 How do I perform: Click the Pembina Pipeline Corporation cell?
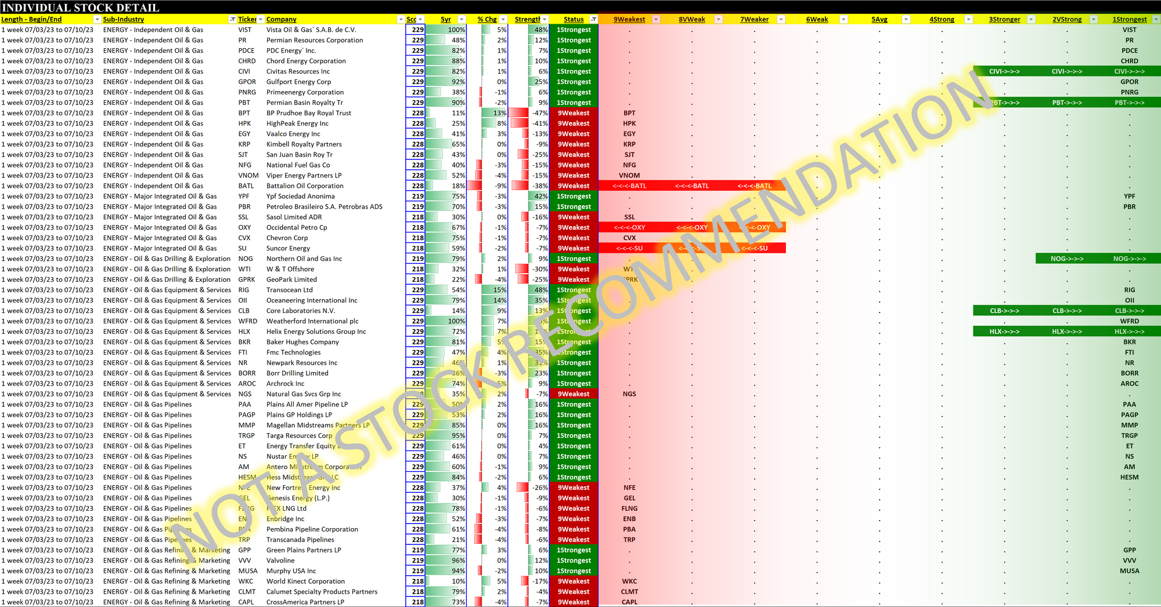click(x=335, y=529)
